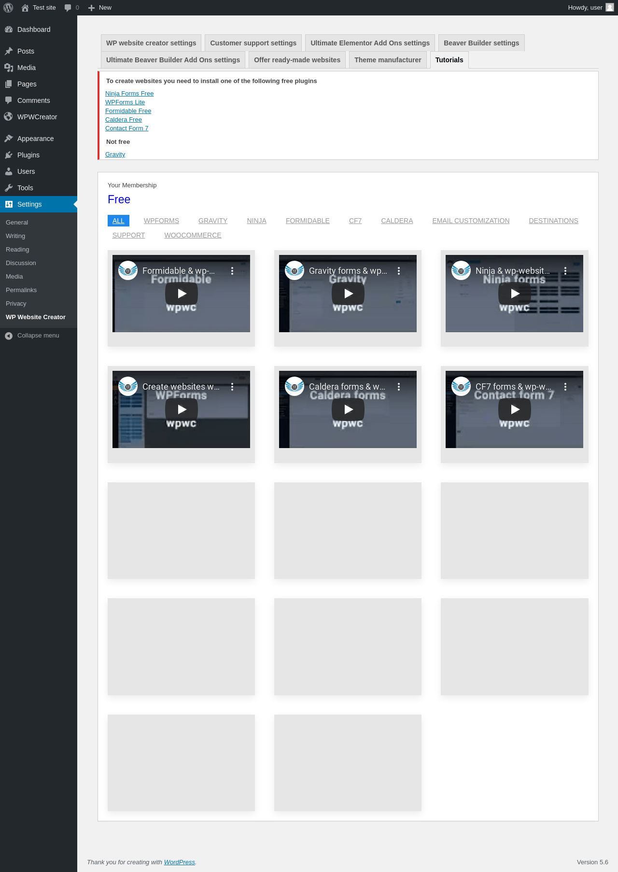This screenshot has height=872, width=618.
Task: Click channel logo on Ninja video
Action: pos(461,271)
